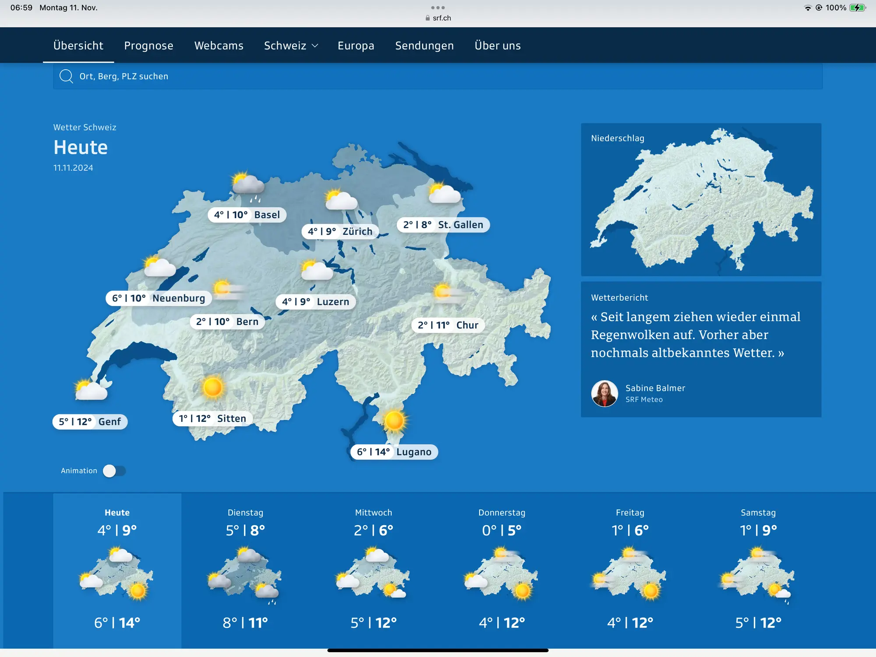Expand the Schweiz dropdown menu
This screenshot has height=657, width=876.
tap(291, 46)
